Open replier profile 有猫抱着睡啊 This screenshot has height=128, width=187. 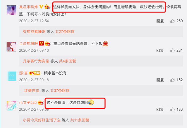[x=34, y=32]
